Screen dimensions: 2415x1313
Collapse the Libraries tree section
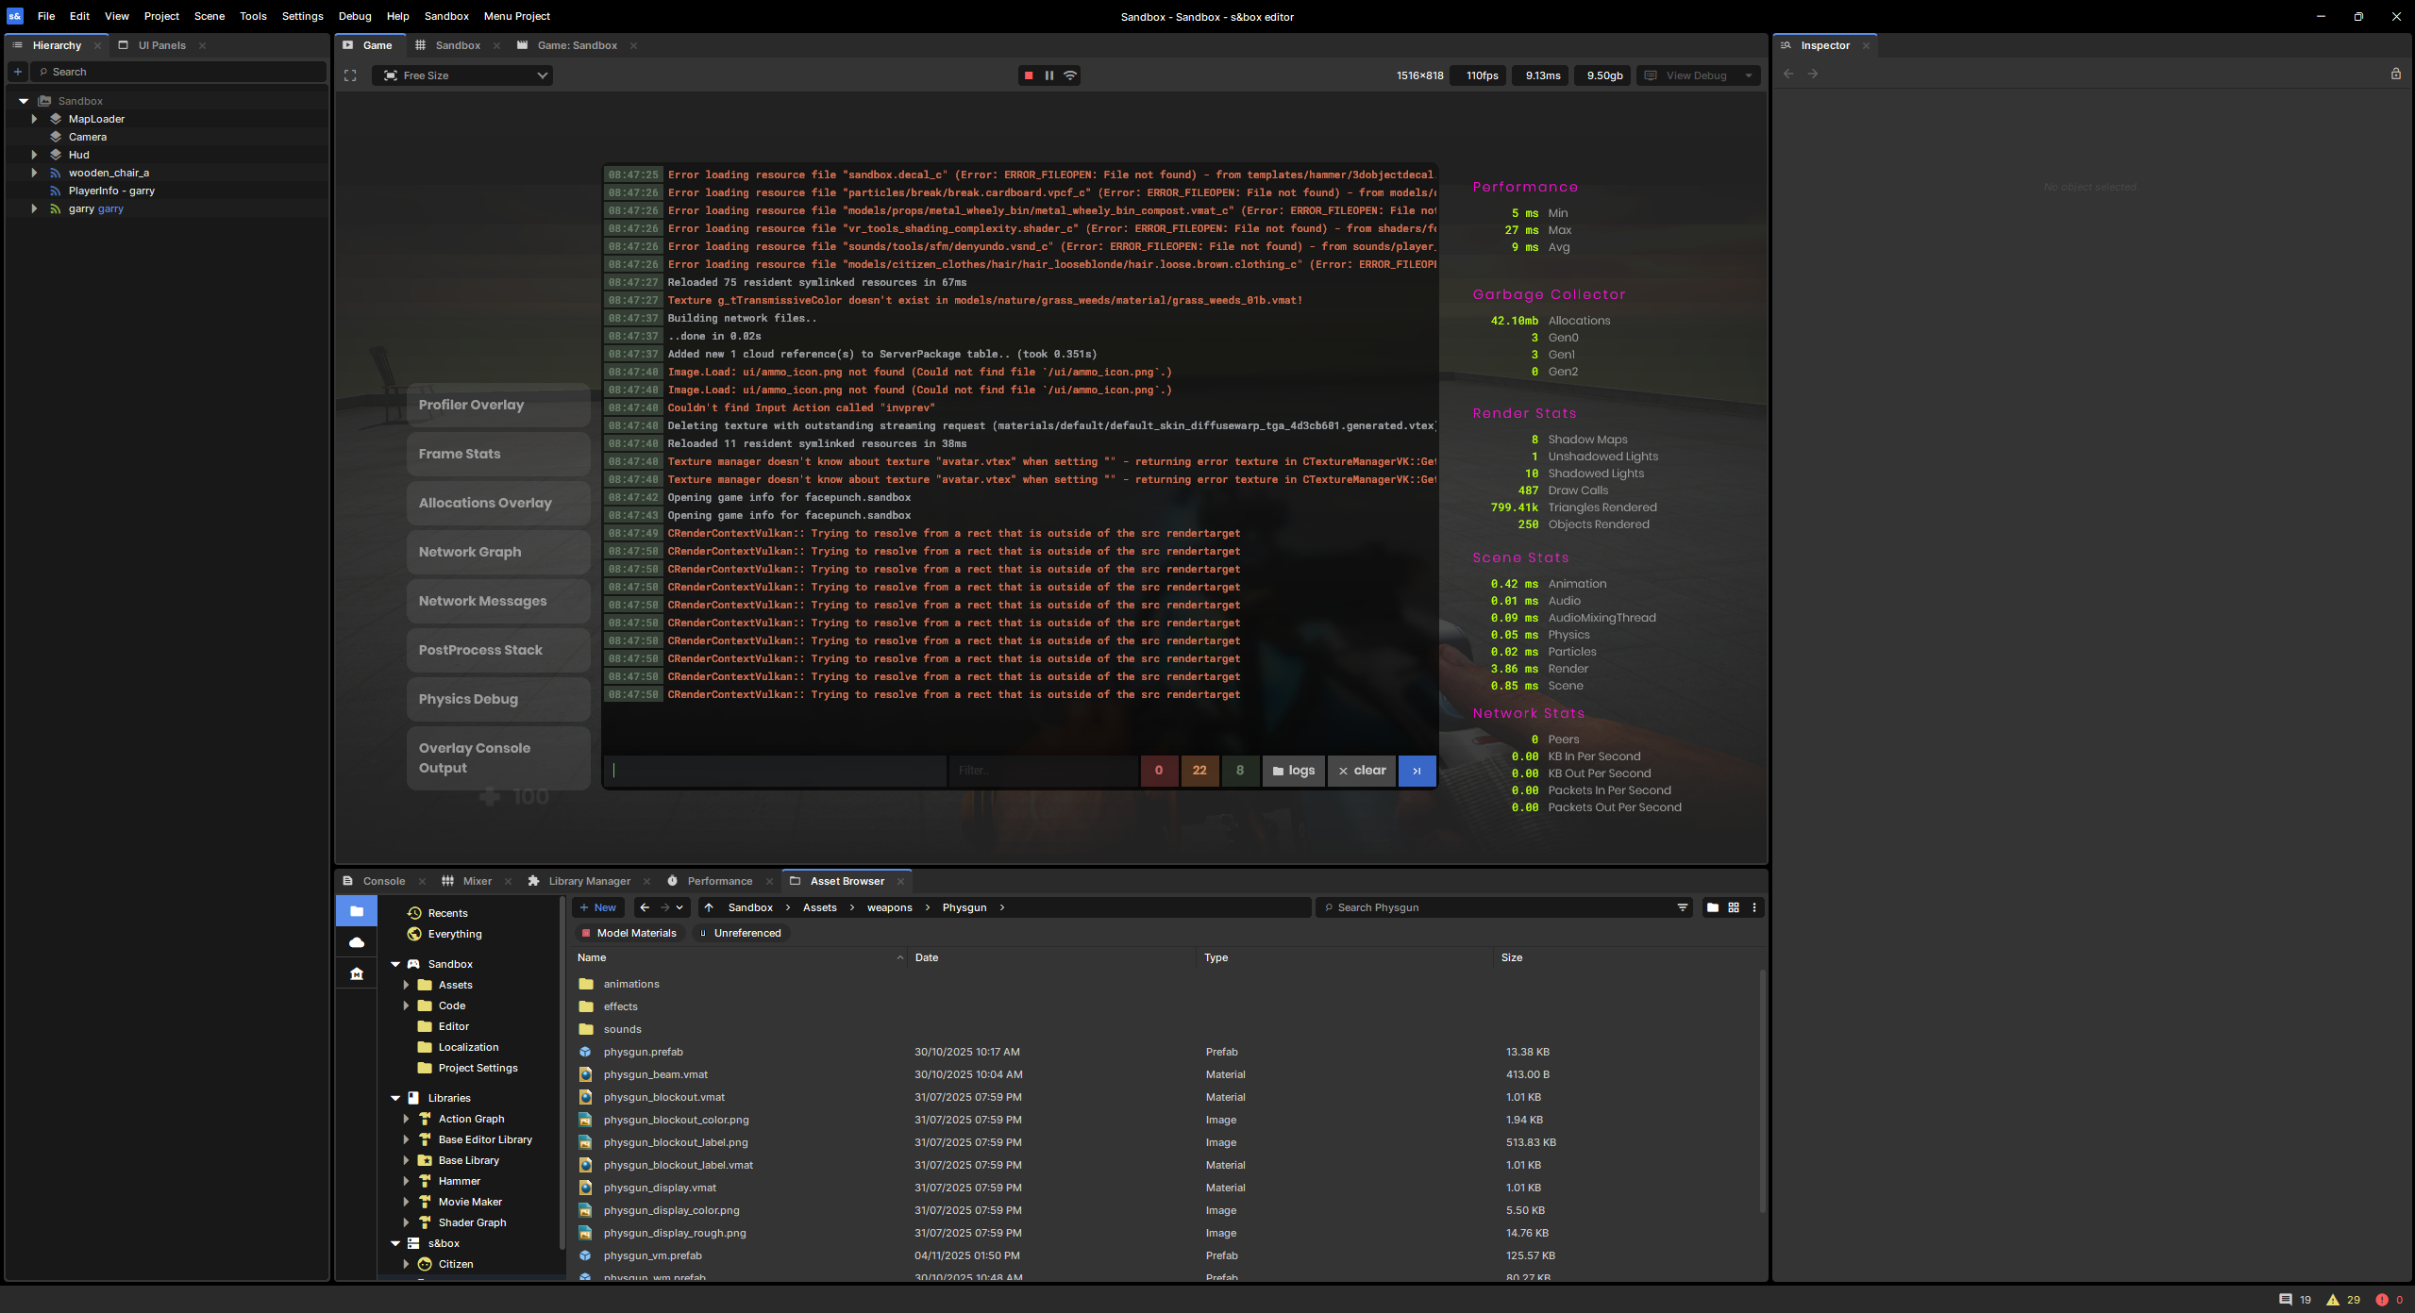coord(395,1098)
